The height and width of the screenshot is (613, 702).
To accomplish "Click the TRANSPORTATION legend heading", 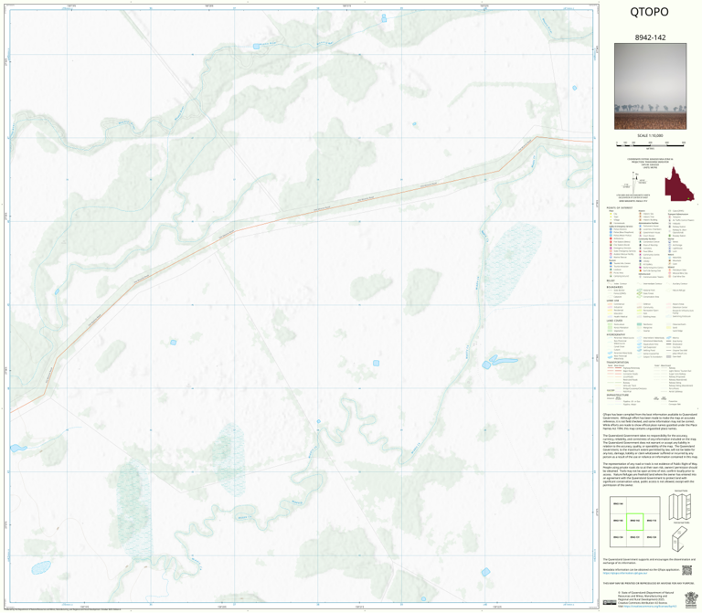I will [x=618, y=363].
